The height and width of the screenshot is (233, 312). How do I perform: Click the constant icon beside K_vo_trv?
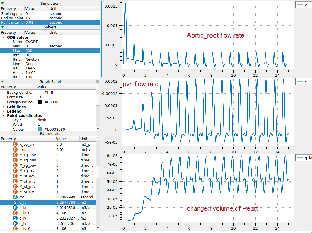tap(15, 144)
